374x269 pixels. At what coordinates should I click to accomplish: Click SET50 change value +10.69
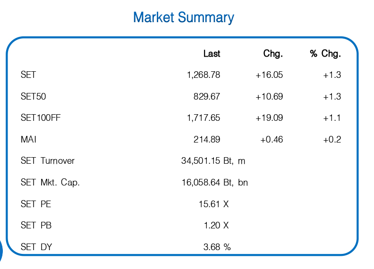pyautogui.click(x=269, y=97)
